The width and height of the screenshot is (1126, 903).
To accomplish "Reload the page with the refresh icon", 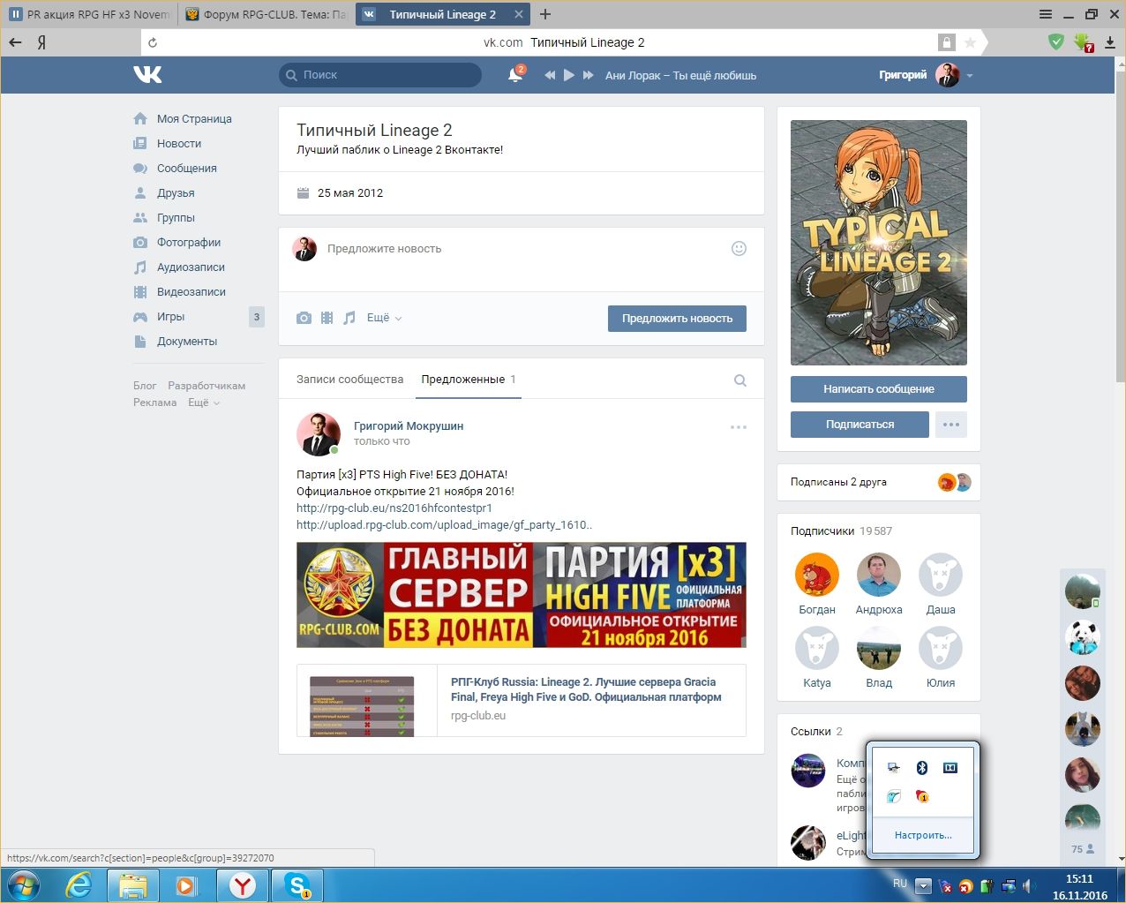I will tap(153, 42).
